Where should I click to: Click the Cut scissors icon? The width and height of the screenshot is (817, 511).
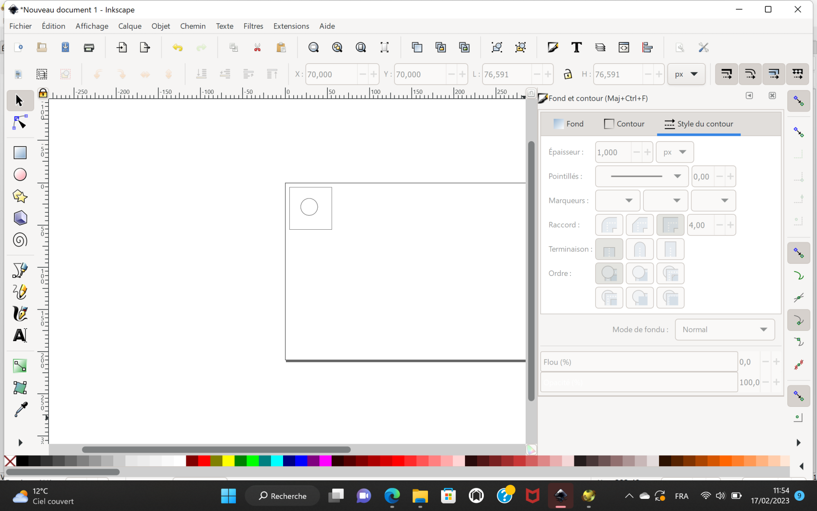[257, 47]
